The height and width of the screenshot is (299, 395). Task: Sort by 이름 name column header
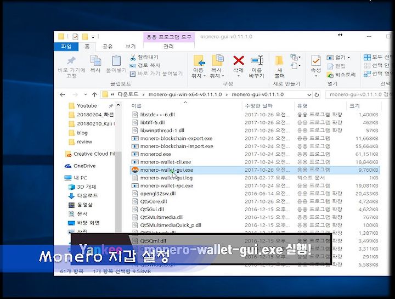coord(136,106)
